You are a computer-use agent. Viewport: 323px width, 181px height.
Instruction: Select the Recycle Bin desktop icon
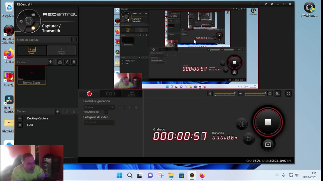[8, 10]
